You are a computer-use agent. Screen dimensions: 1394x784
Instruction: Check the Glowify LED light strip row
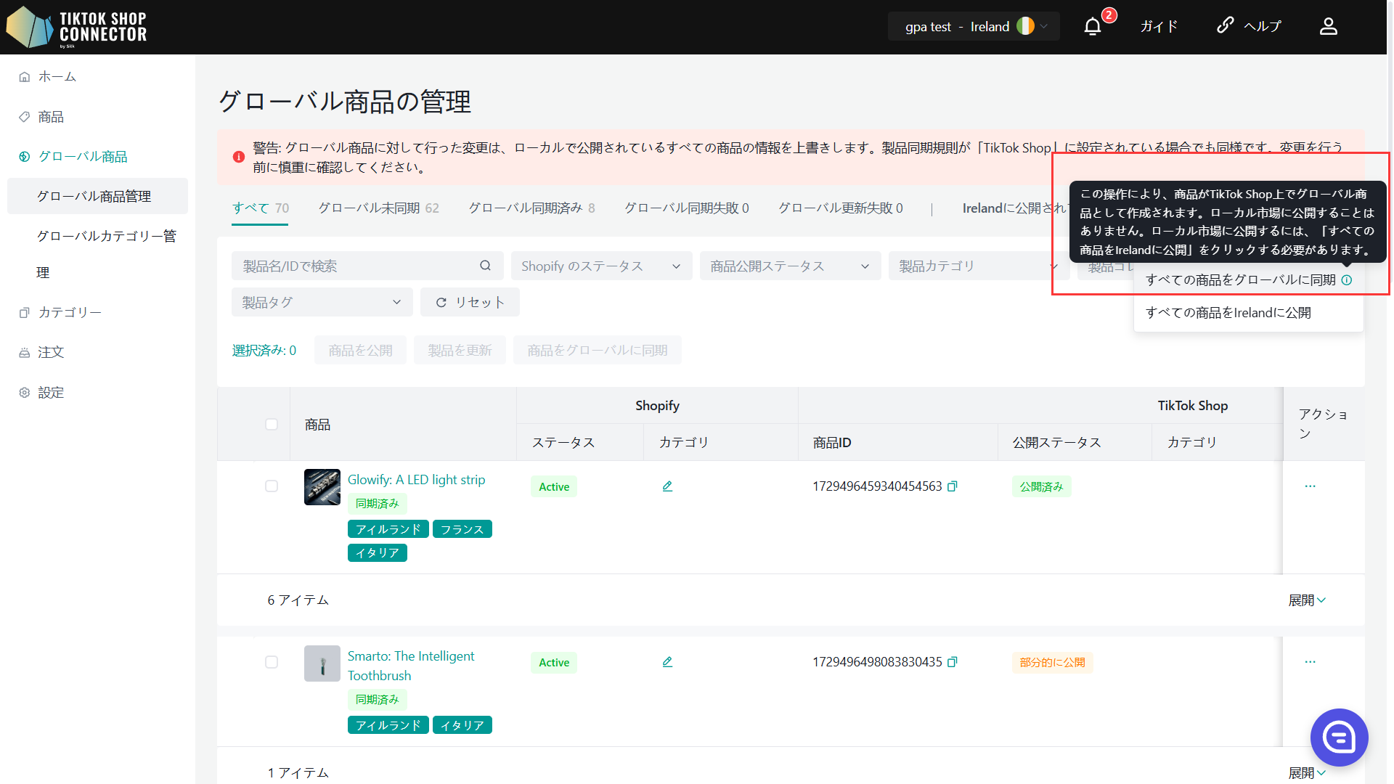pos(272,486)
